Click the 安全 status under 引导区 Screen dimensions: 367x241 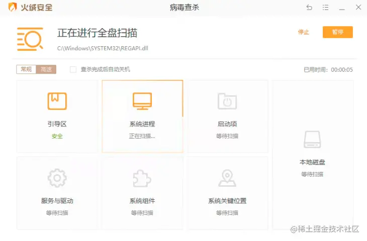click(57, 136)
